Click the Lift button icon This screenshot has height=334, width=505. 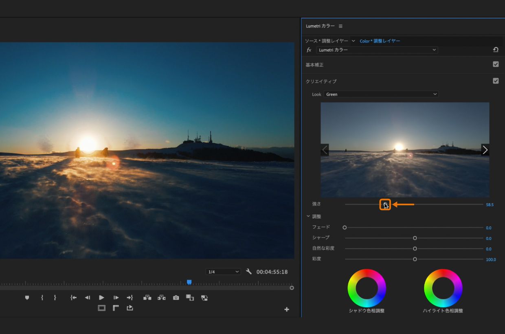pyautogui.click(x=147, y=298)
